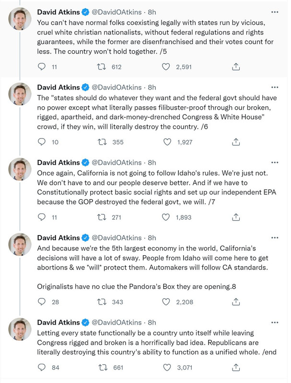Like the tweet with 2,591 likes

[166, 68]
